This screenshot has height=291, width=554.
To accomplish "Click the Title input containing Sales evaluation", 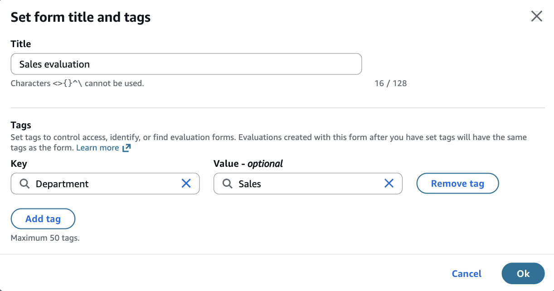I will [186, 64].
